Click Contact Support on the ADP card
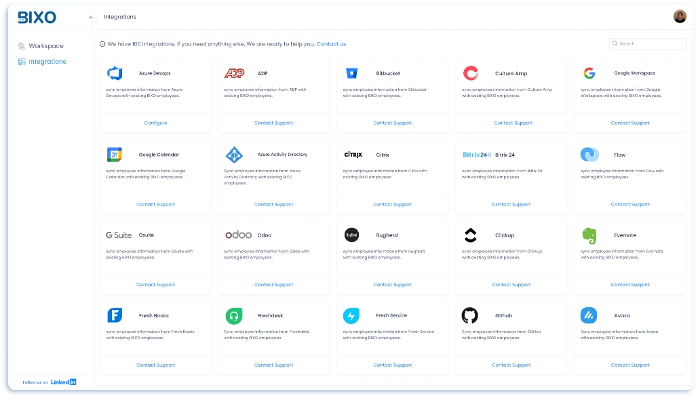 (x=273, y=123)
